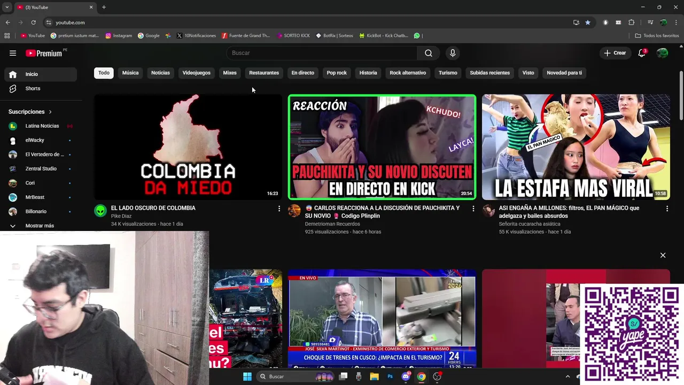Viewport: 684px width, 385px height.
Task: Select the Todo filter chip
Action: (x=104, y=73)
